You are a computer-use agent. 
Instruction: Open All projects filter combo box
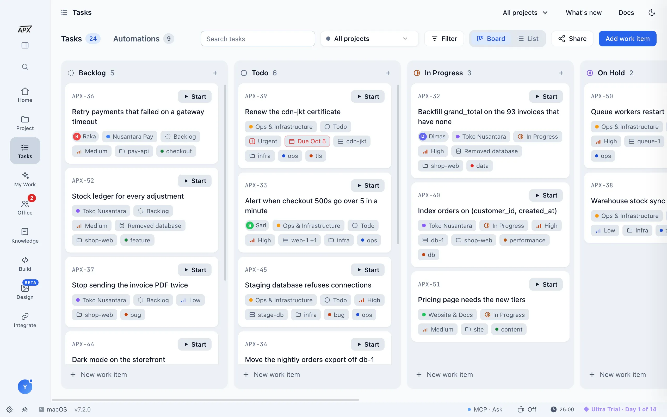[x=369, y=39]
